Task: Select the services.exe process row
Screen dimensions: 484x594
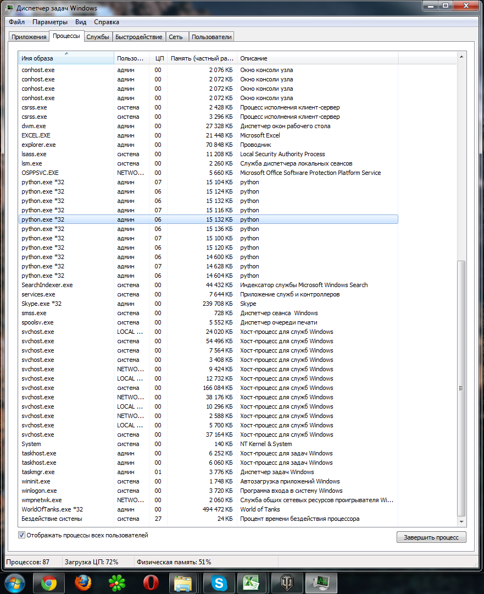Action: [x=208, y=294]
